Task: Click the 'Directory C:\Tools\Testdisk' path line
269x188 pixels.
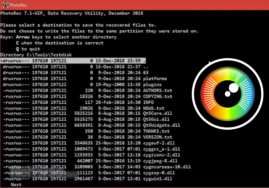Action: [x=36, y=55]
